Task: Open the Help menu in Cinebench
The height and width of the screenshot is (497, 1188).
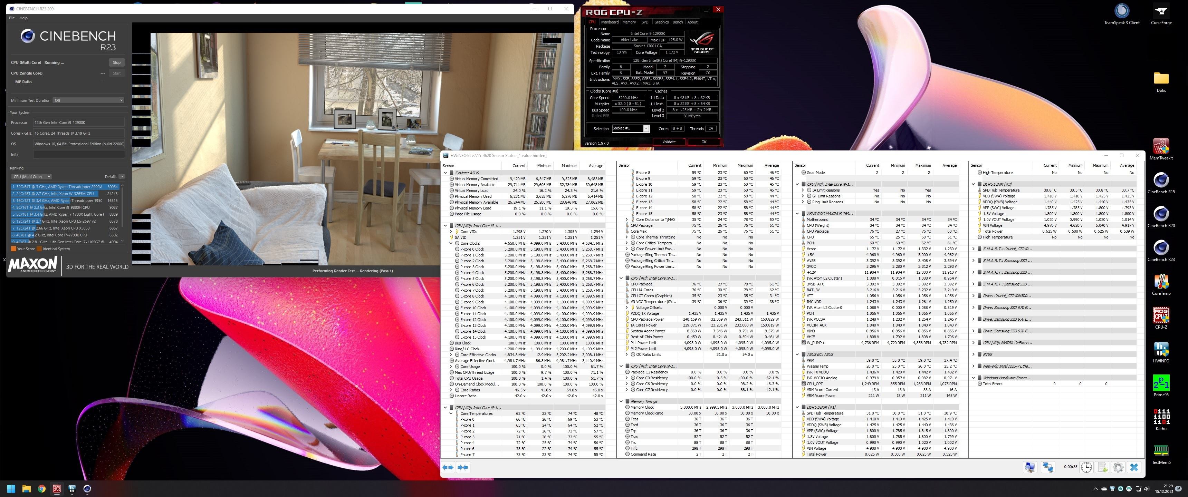Action: coord(23,18)
